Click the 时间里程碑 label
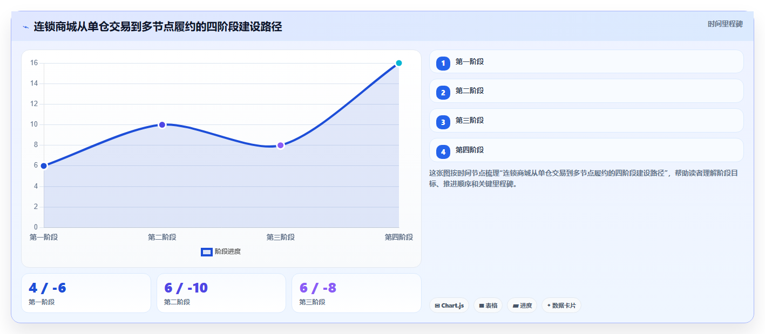The width and height of the screenshot is (765, 334). tap(725, 24)
